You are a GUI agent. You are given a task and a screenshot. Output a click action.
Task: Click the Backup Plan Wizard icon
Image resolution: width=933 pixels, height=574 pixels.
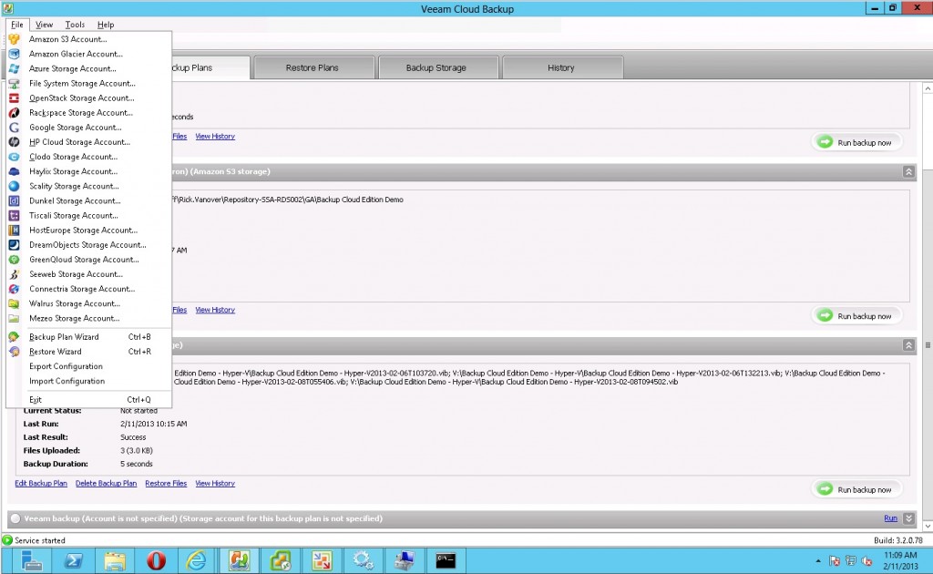click(15, 337)
